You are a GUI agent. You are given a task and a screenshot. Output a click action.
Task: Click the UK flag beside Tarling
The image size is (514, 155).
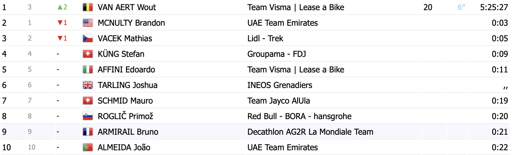click(x=88, y=85)
